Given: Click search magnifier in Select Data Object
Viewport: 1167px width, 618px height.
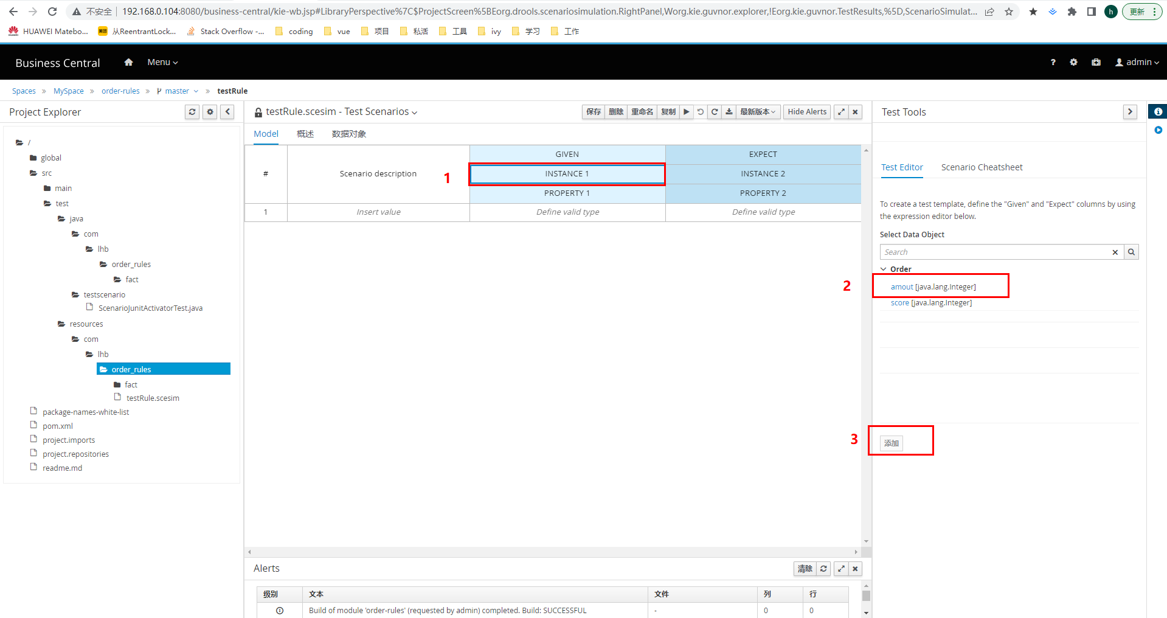Looking at the screenshot, I should coord(1131,252).
